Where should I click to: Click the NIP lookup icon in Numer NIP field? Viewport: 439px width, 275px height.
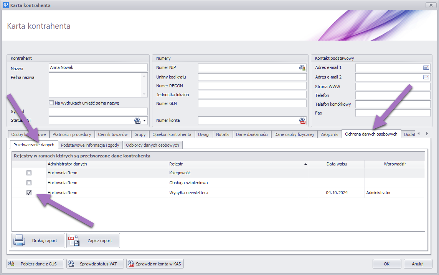pyautogui.click(x=302, y=68)
